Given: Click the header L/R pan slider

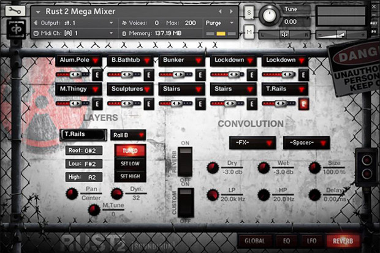Looking at the screenshot, I should coord(285,35).
